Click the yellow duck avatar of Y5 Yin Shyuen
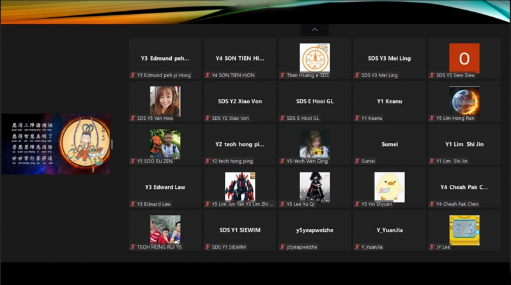This screenshot has height=285, width=511. pos(389,187)
